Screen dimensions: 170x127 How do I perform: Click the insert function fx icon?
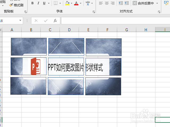(55, 21)
